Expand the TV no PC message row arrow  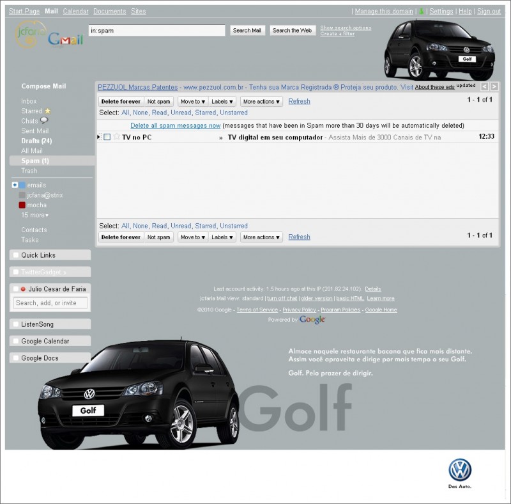[x=98, y=137]
